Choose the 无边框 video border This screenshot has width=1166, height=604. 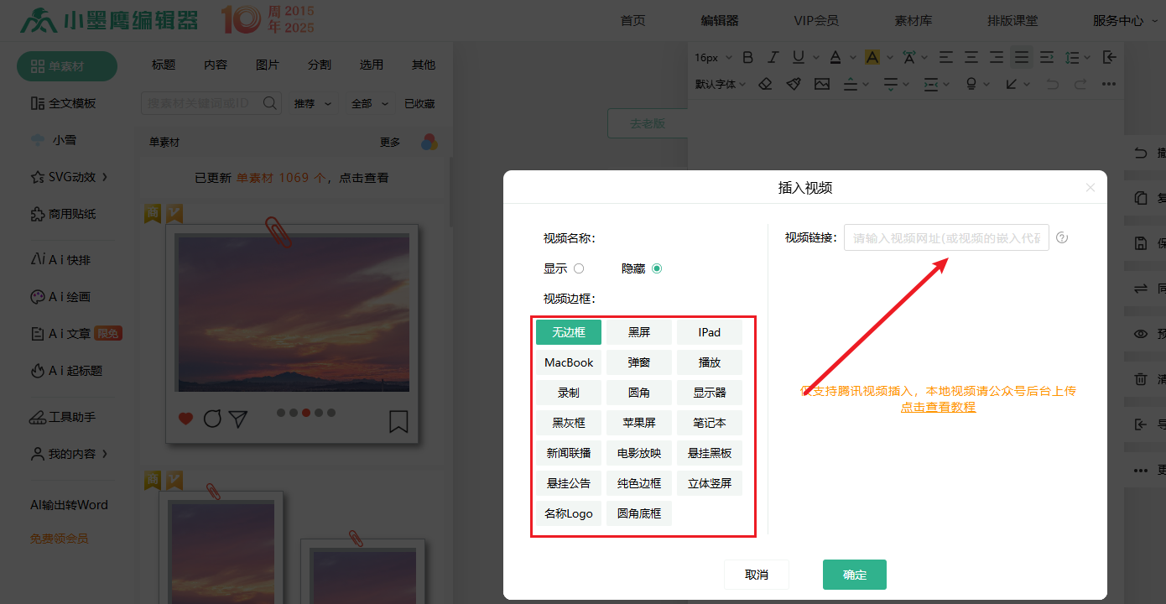pyautogui.click(x=569, y=332)
